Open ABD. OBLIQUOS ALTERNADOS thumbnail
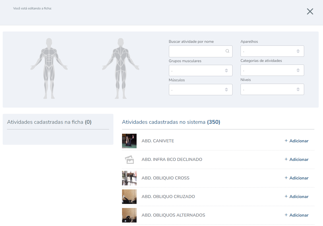The height and width of the screenshot is (226, 323). tap(129, 215)
